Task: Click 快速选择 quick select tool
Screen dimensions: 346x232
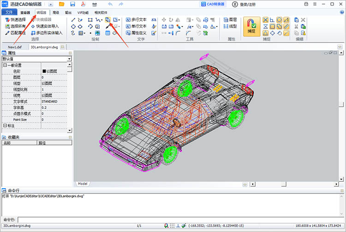Action: click(16, 20)
